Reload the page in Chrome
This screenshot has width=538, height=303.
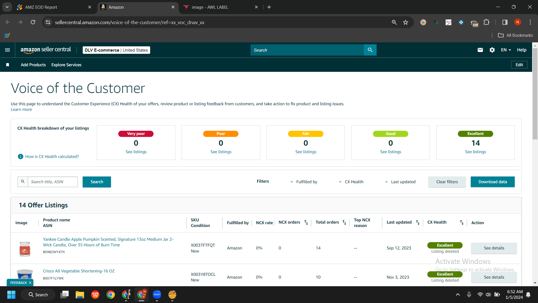pyautogui.click(x=33, y=22)
